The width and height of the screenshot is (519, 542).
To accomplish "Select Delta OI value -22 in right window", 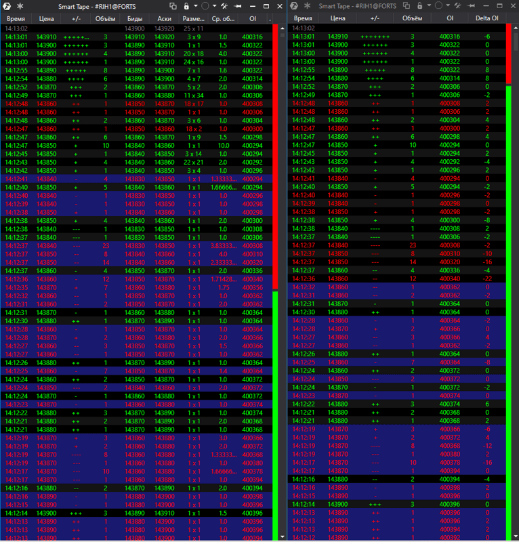I will coord(487,278).
